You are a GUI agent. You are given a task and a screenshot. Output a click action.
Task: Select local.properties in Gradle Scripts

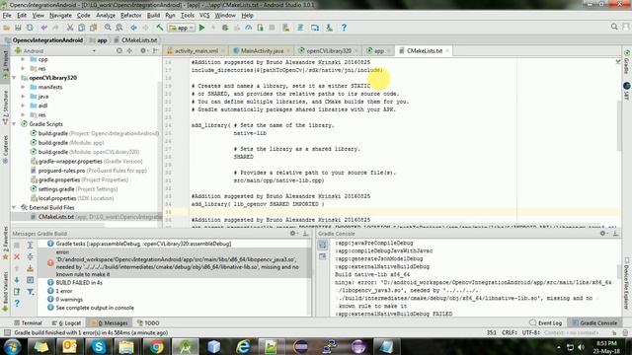[x=72, y=198]
